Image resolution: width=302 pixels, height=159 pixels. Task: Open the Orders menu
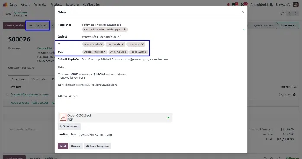26,4
